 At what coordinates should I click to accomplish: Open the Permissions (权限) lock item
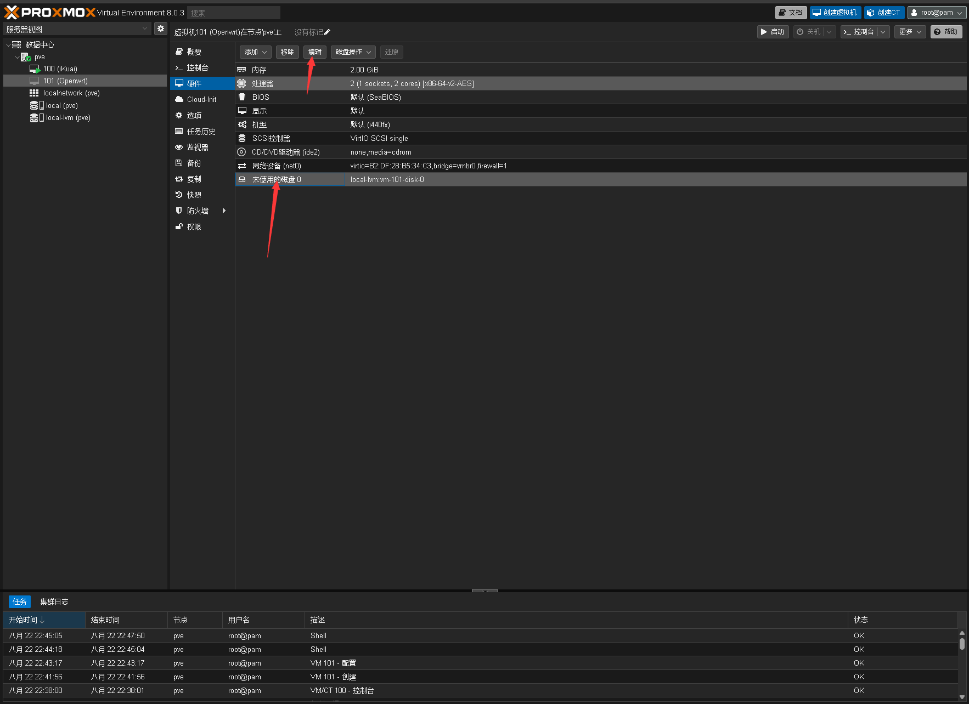[194, 226]
